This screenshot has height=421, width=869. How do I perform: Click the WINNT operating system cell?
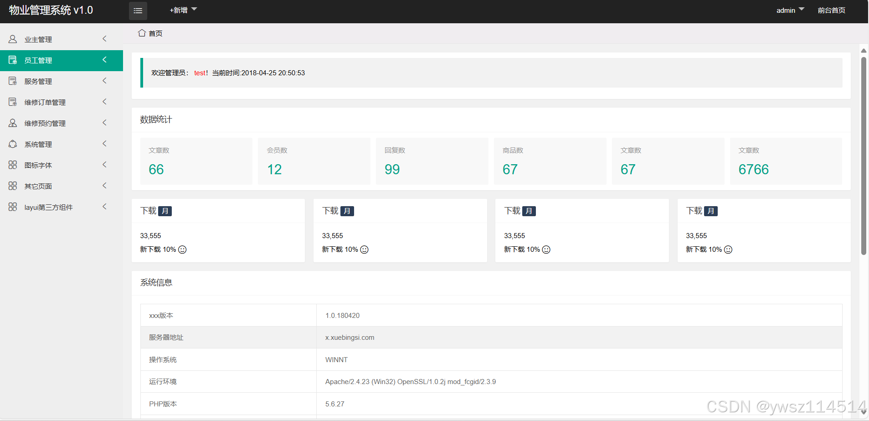point(579,359)
